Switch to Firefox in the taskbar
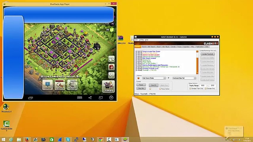Viewport: 253px width, 142px height. pyautogui.click(x=27, y=139)
